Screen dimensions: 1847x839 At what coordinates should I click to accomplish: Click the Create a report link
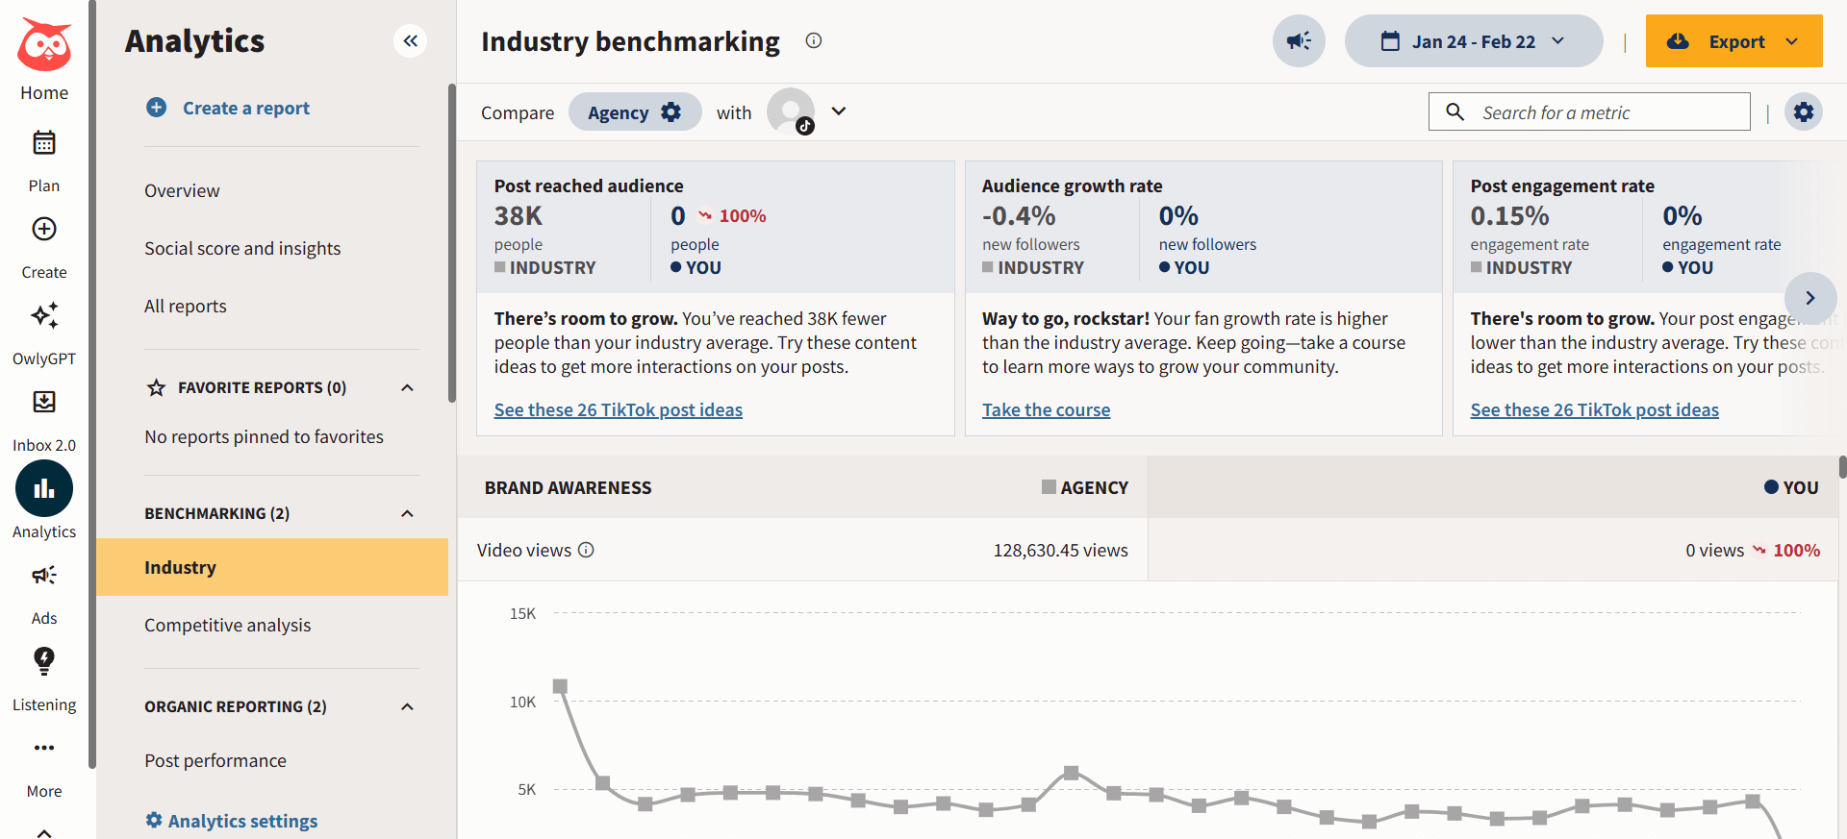[246, 108]
